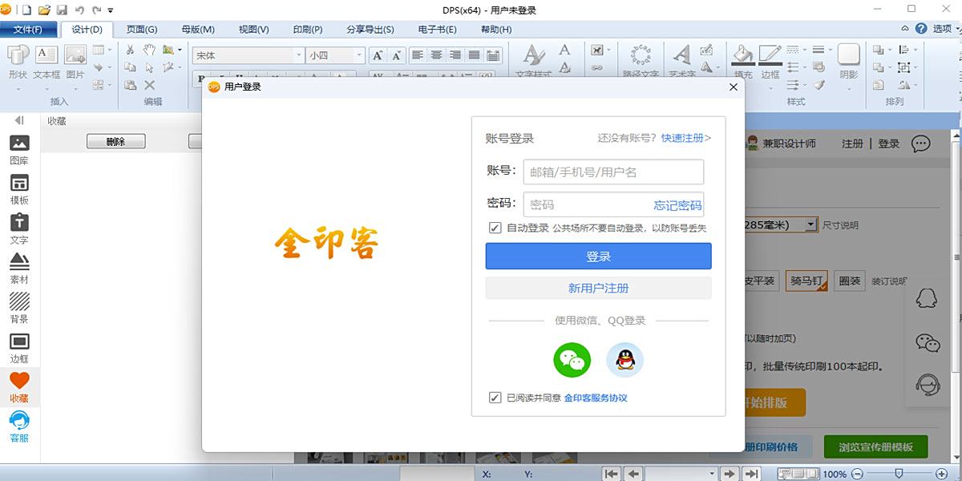
Task: Follow the 忘记密码 forgot password link
Action: (677, 205)
